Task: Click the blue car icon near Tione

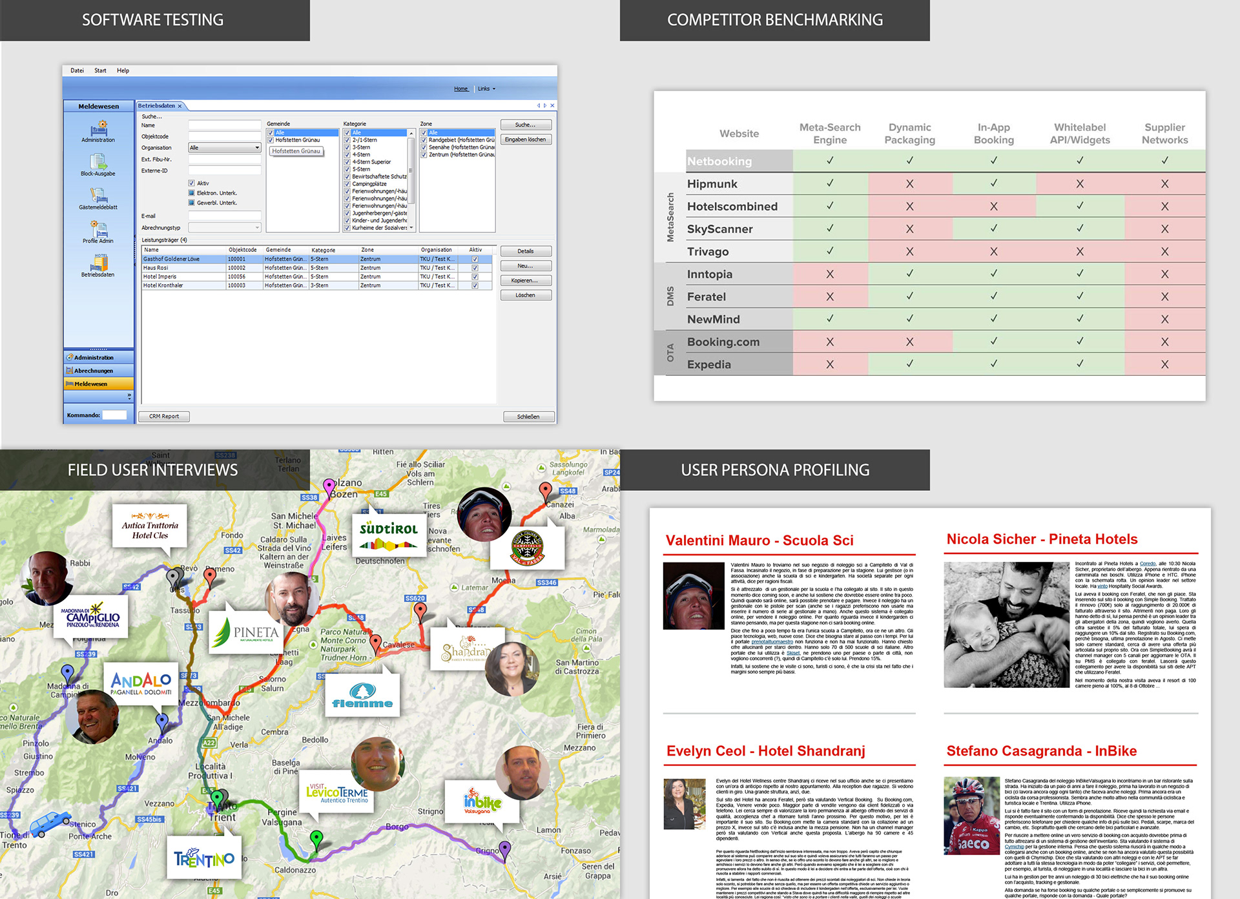Action: coord(50,823)
